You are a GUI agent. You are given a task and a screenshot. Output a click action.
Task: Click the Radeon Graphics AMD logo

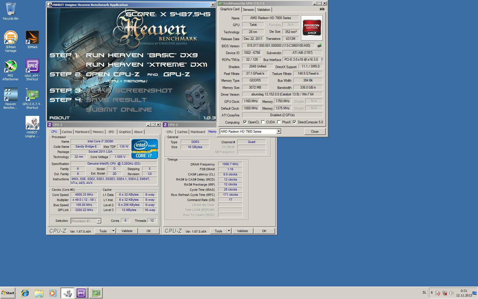(x=312, y=28)
